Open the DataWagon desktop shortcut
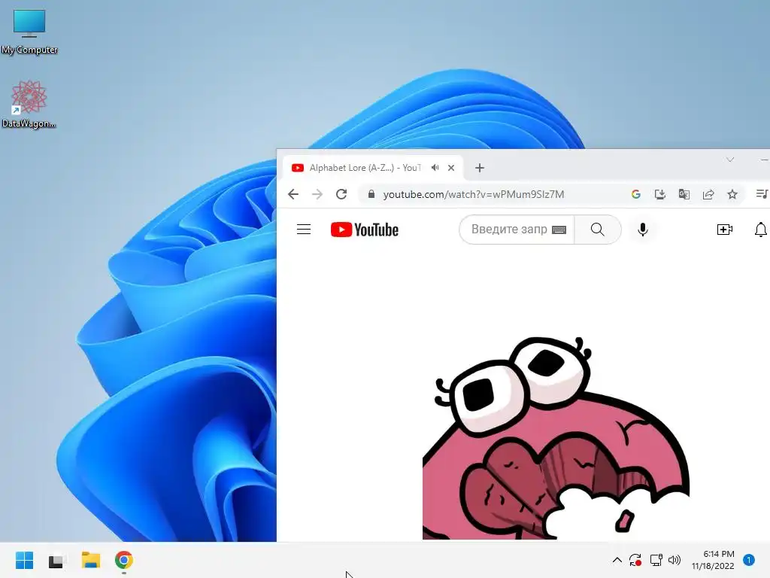Image resolution: width=770 pixels, height=578 pixels. click(29, 104)
